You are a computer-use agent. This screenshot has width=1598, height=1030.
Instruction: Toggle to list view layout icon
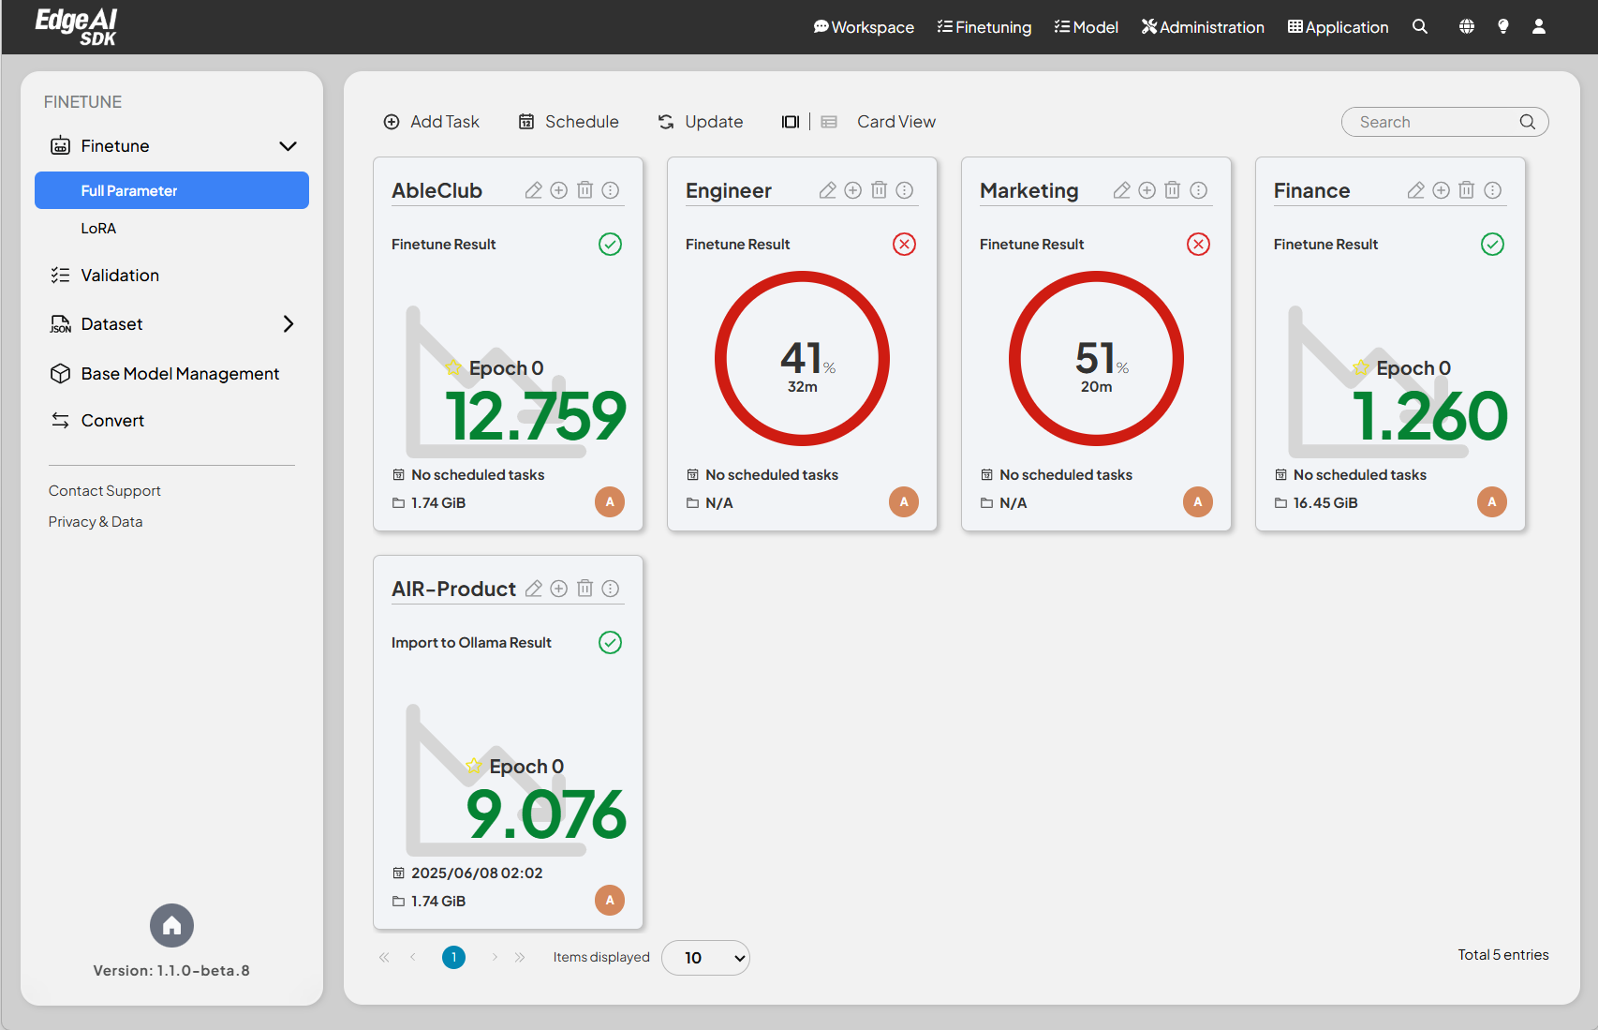click(829, 122)
